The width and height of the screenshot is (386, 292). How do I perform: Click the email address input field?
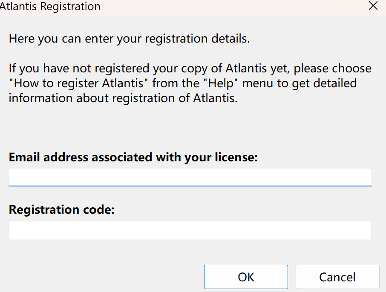tap(190, 177)
